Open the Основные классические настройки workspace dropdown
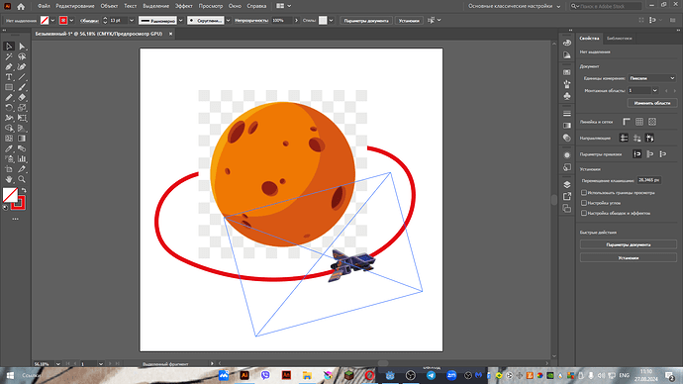 tap(515, 6)
